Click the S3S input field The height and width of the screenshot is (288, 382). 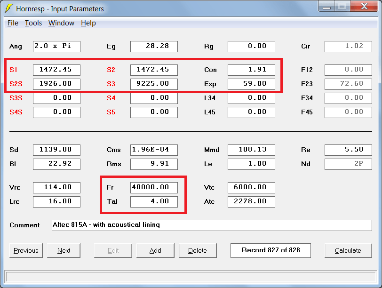[x=56, y=98]
